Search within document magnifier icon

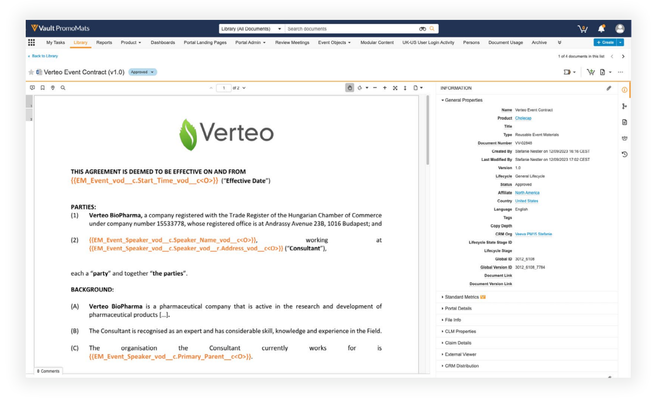pyautogui.click(x=63, y=88)
